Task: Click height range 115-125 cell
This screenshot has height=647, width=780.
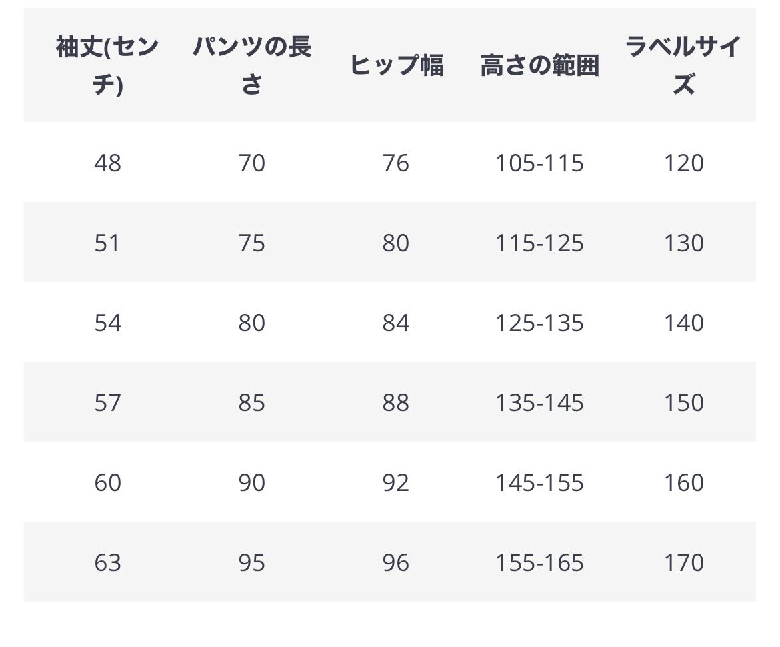Action: 539,243
